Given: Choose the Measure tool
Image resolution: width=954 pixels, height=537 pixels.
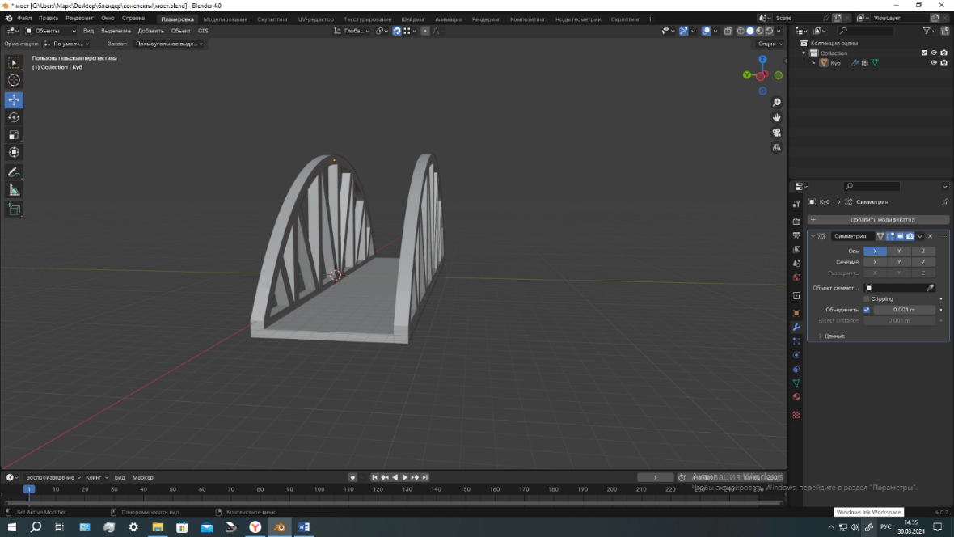Looking at the screenshot, I should click(x=14, y=190).
